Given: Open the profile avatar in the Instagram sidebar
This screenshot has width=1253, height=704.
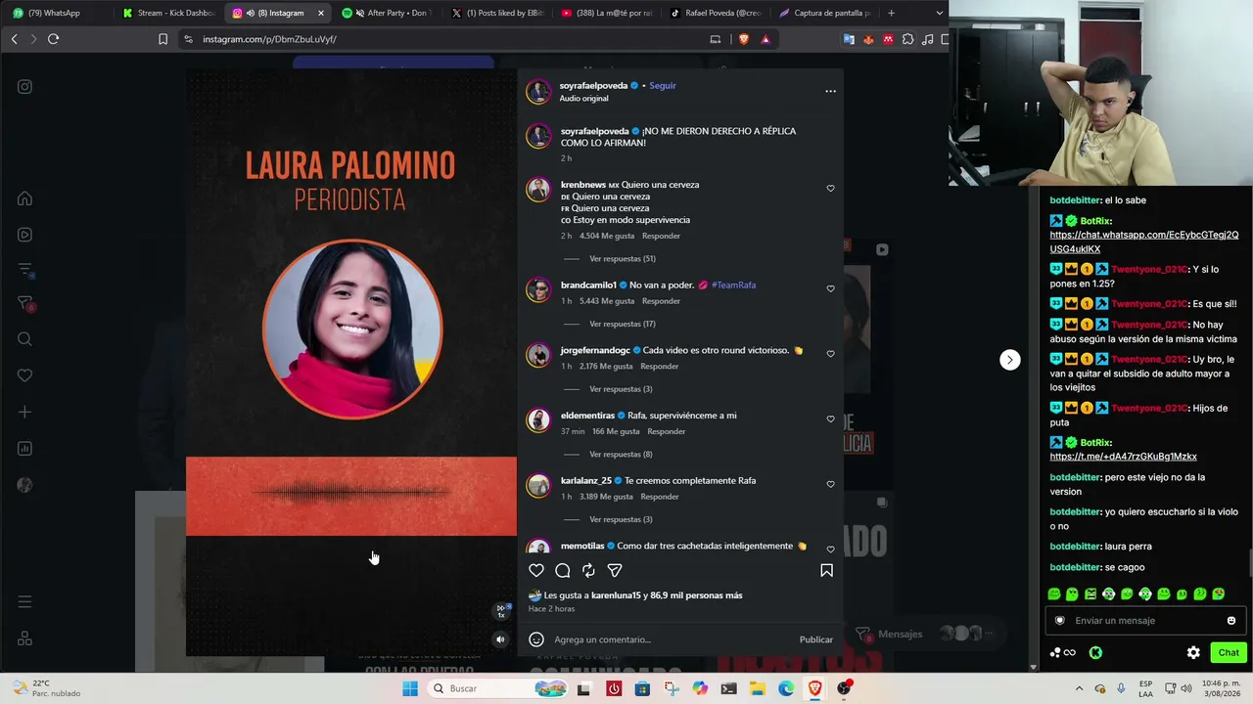Looking at the screenshot, I should 25,485.
